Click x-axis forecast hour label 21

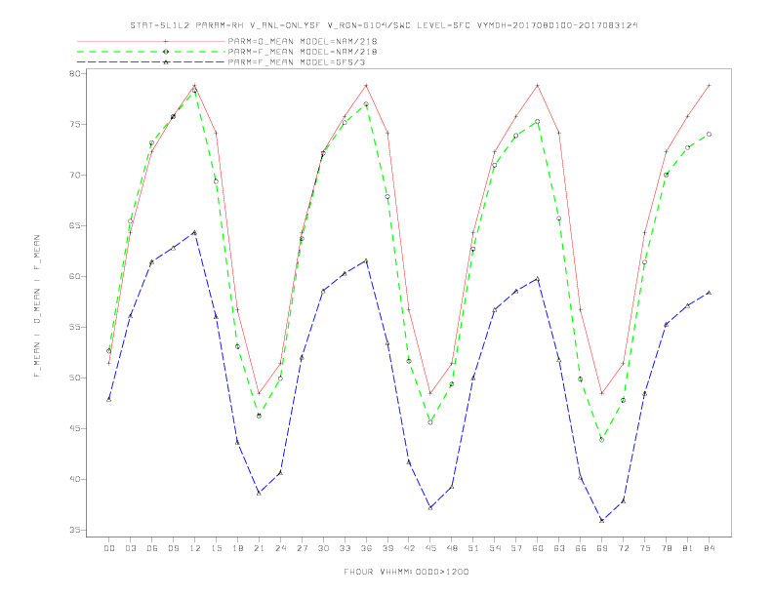coord(259,548)
